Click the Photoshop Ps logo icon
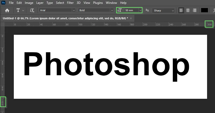The height and width of the screenshot is (113, 215). pyautogui.click(x=3, y=3)
